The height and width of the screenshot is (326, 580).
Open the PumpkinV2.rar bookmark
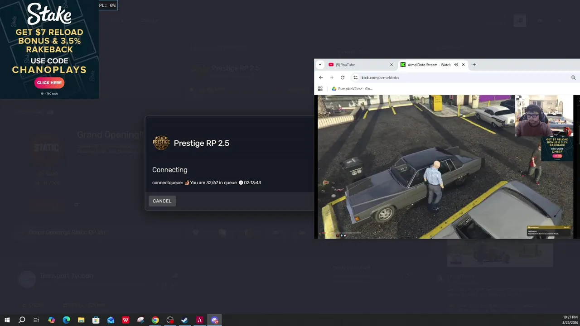(352, 89)
